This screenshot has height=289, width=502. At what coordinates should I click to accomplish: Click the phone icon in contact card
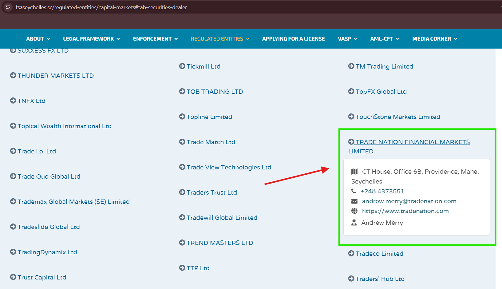point(354,191)
